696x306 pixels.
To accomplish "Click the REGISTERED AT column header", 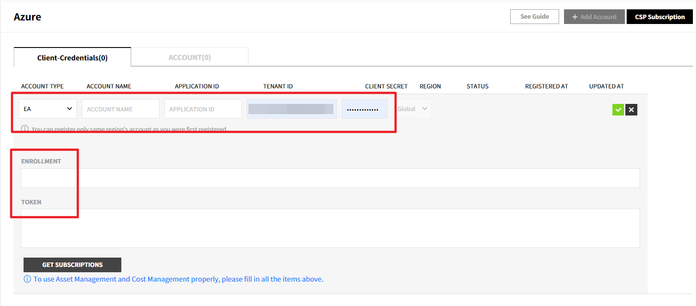I will (546, 86).
